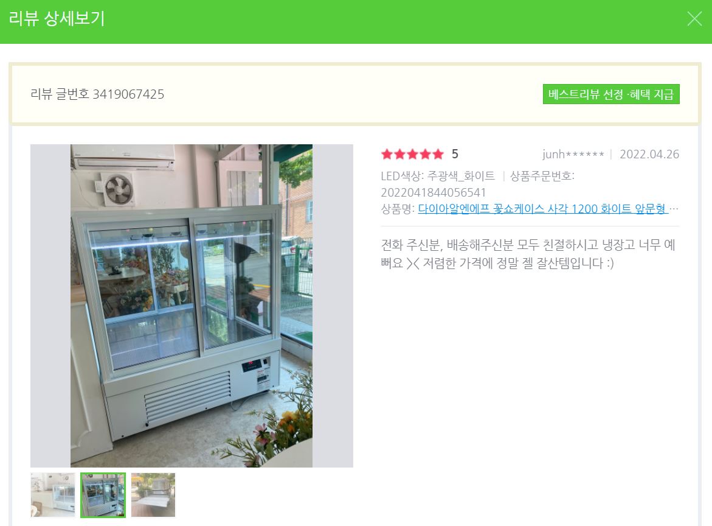
Task: Click the large showcase refrigerator photo
Action: [x=192, y=306]
